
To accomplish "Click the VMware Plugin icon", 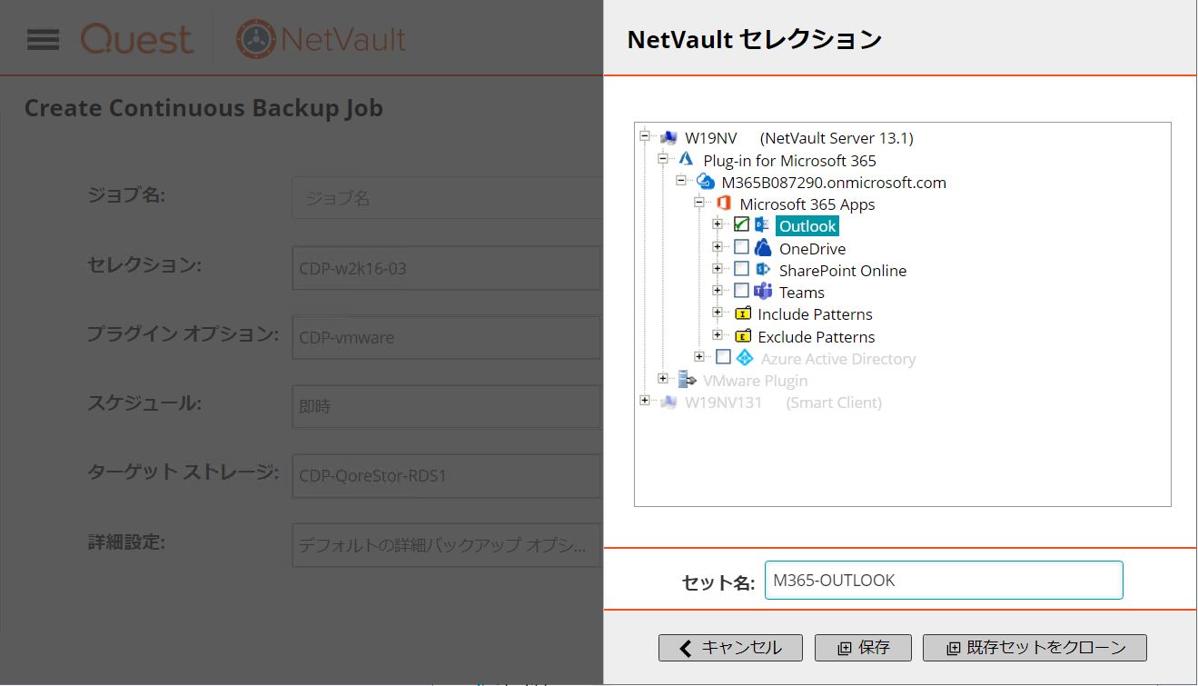I will pyautogui.click(x=688, y=380).
